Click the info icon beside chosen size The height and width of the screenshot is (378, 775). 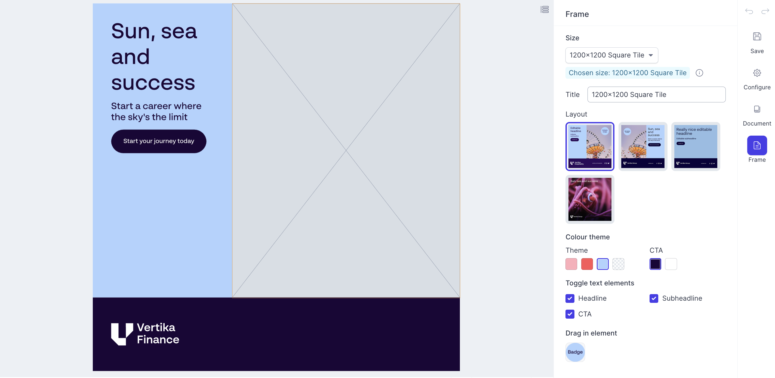click(x=699, y=73)
